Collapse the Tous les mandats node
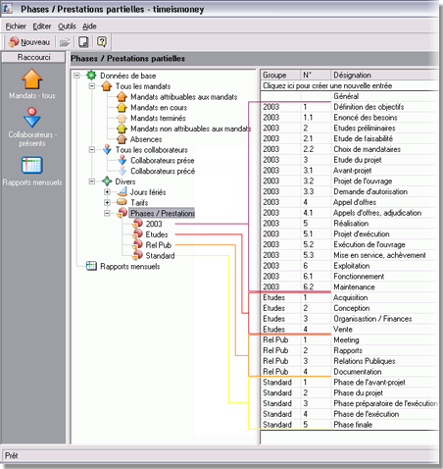The width and height of the screenshot is (443, 469). [92, 86]
